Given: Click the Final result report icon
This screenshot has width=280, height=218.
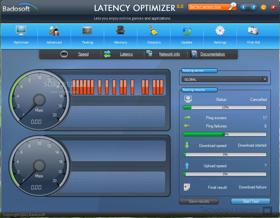Looking at the screenshot, I should point(187,187).
